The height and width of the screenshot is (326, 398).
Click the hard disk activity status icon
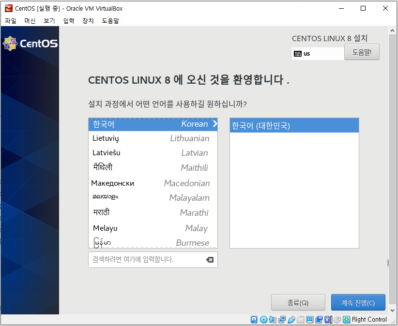click(254, 319)
